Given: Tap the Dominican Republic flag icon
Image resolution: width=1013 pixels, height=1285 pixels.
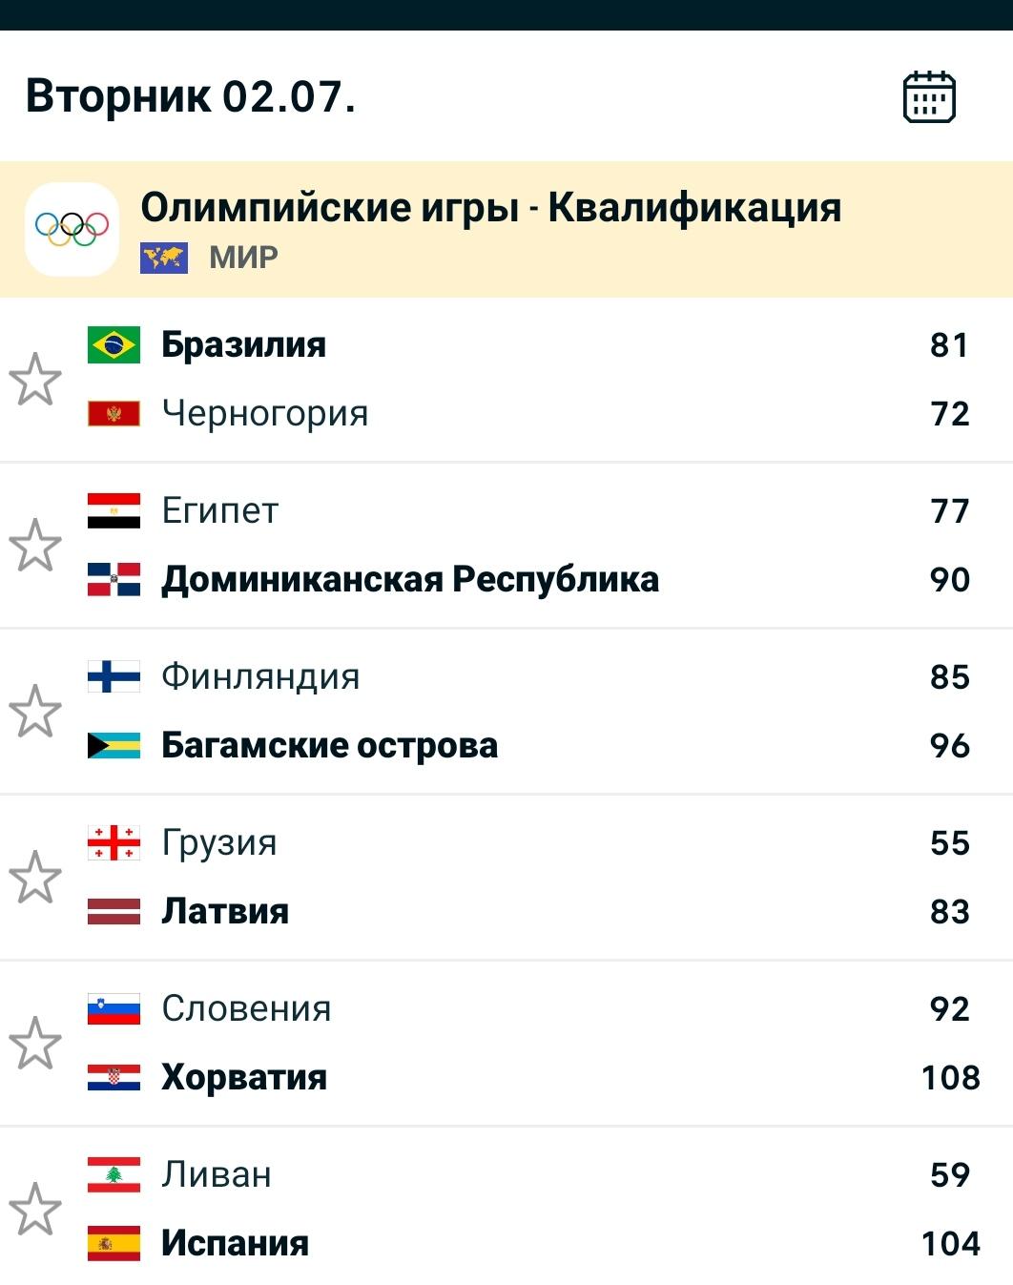Looking at the screenshot, I should click(x=114, y=579).
